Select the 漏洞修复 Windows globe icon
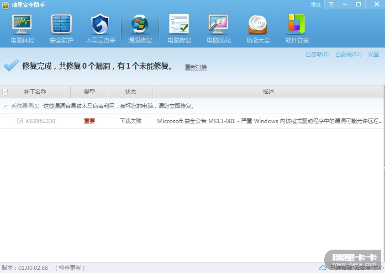The height and width of the screenshot is (273, 385). pos(140,24)
